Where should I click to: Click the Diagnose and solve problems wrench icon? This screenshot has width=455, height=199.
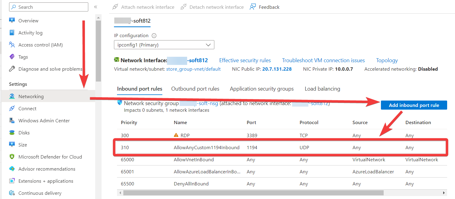click(12, 69)
